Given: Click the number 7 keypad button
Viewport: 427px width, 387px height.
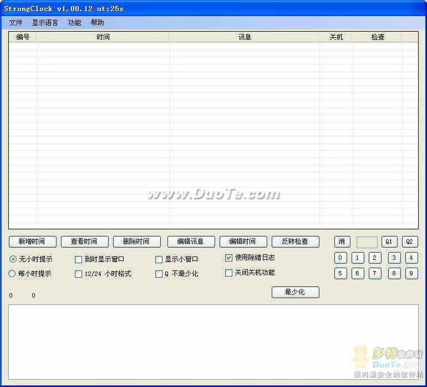Looking at the screenshot, I should 375,274.
